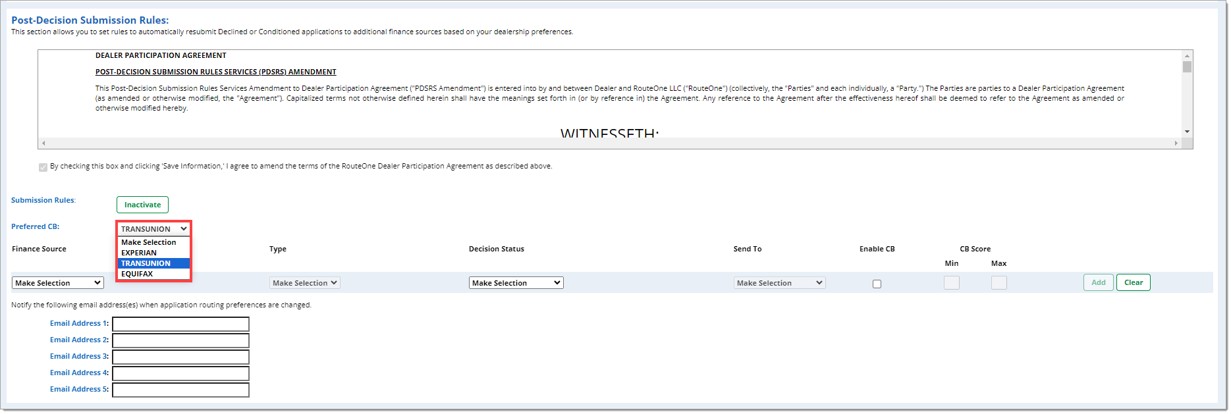Click the agreement vertical scrollbar thumb
Viewport: 1231px width, 414px height.
click(1187, 67)
